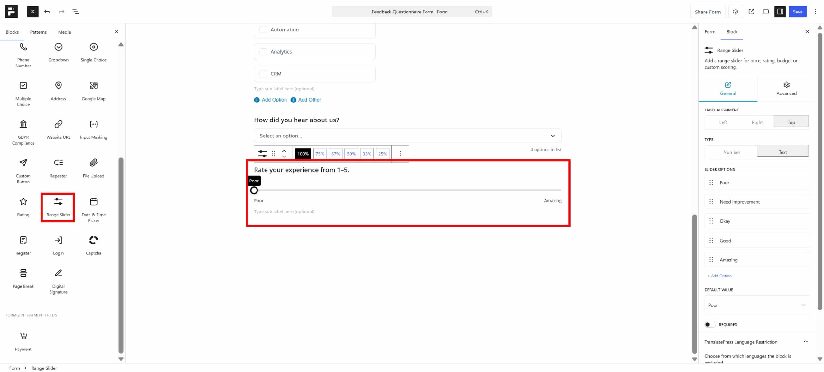Set label alignment to Left
The width and height of the screenshot is (824, 372).
pos(723,122)
